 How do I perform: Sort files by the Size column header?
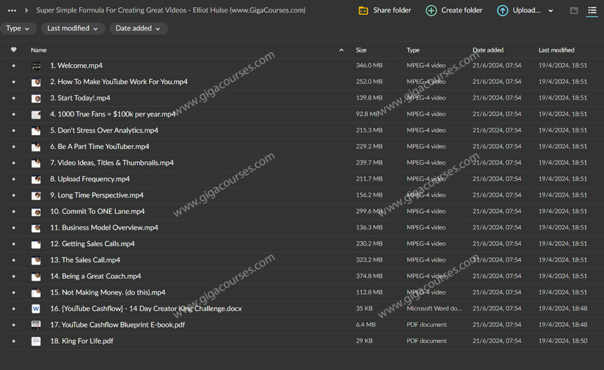pyautogui.click(x=361, y=50)
